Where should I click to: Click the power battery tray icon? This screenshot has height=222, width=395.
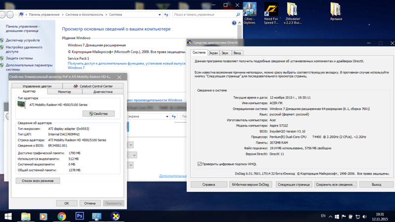click(x=351, y=217)
